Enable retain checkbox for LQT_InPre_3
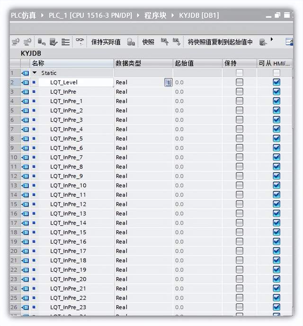Image resolution: width=303 pixels, height=326 pixels. tap(239, 120)
